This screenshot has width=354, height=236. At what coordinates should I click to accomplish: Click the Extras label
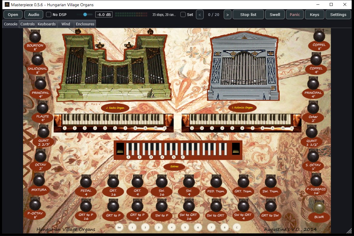click(174, 166)
